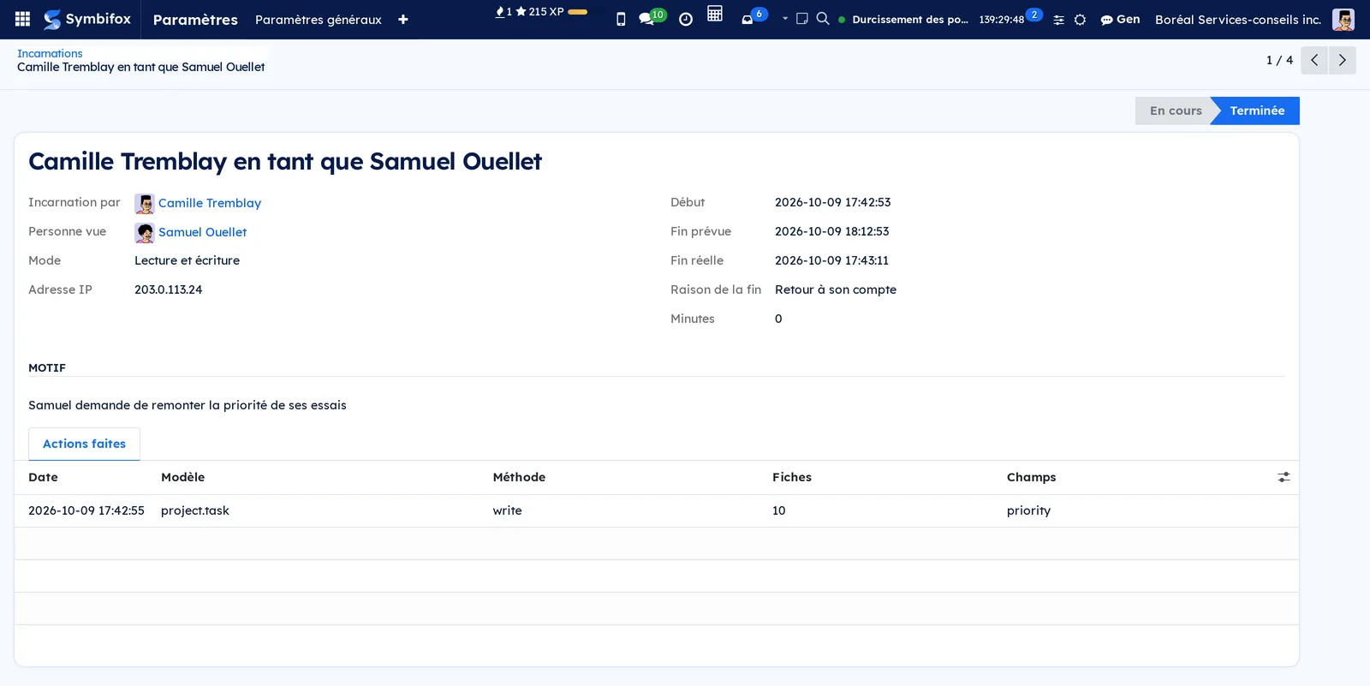Sort the table by Modèle column
Screen dimensions: 1370x686
pos(182,477)
